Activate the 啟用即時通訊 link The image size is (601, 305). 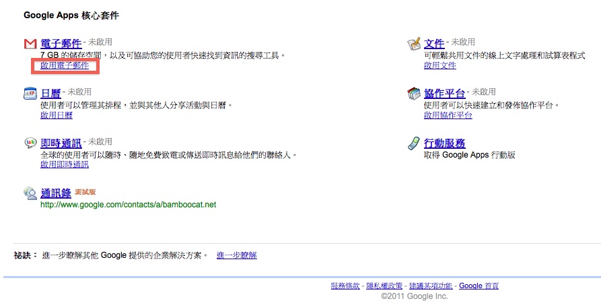pos(65,164)
